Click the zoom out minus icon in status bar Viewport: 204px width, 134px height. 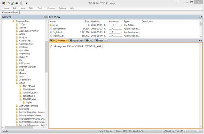(x=186, y=131)
